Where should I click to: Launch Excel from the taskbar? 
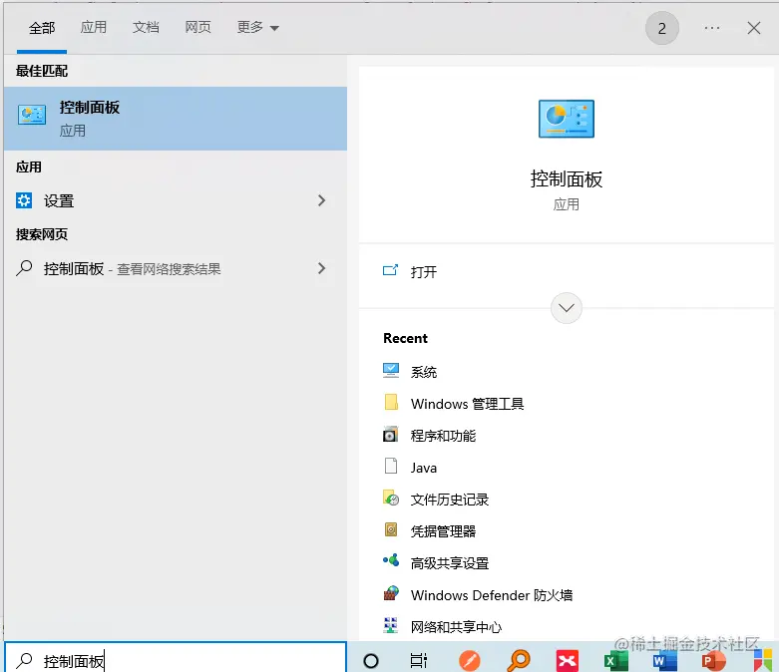pos(615,661)
